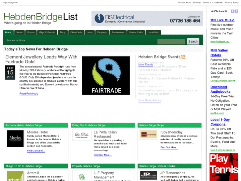Open the Local Info tab
The width and height of the screenshot is (241, 181).
pos(153,32)
